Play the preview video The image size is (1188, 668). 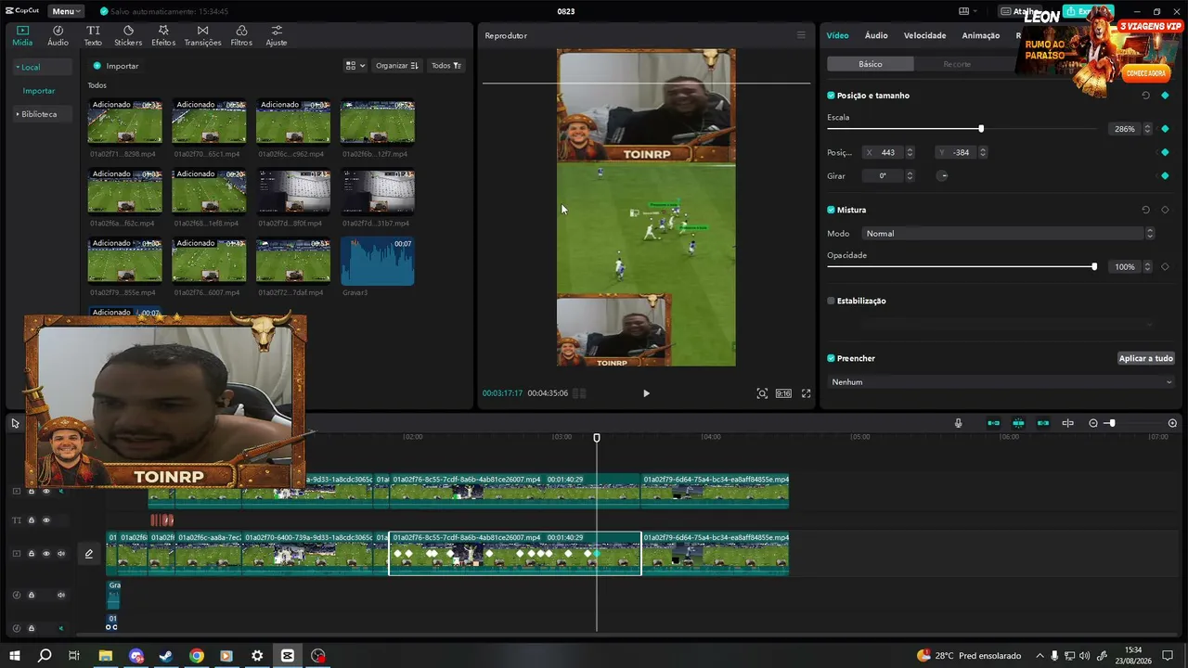pyautogui.click(x=646, y=393)
